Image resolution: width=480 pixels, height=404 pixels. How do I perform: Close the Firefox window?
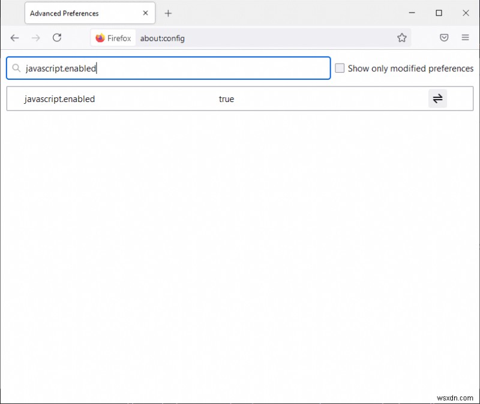point(466,13)
